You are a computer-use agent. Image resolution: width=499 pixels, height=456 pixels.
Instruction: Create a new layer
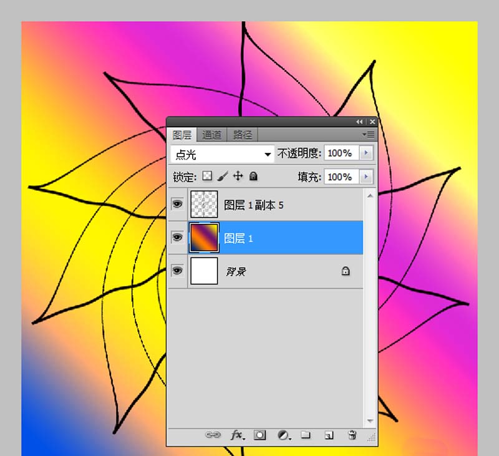coord(329,435)
